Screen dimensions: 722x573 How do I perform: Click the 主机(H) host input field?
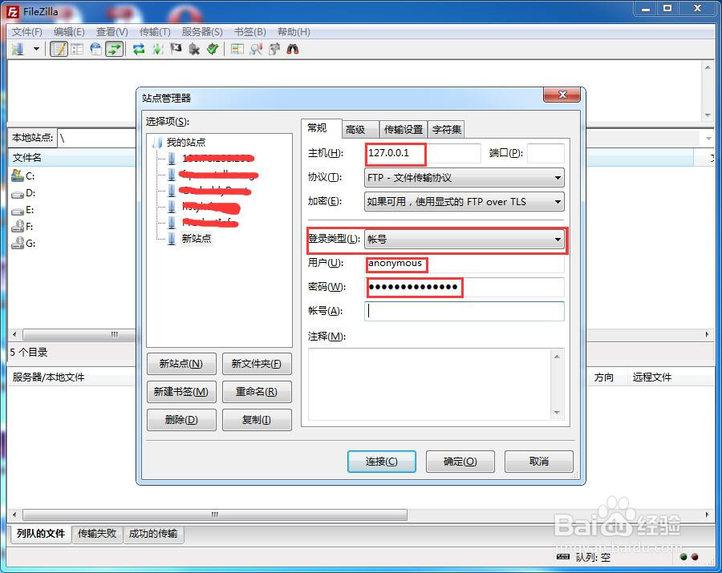423,153
